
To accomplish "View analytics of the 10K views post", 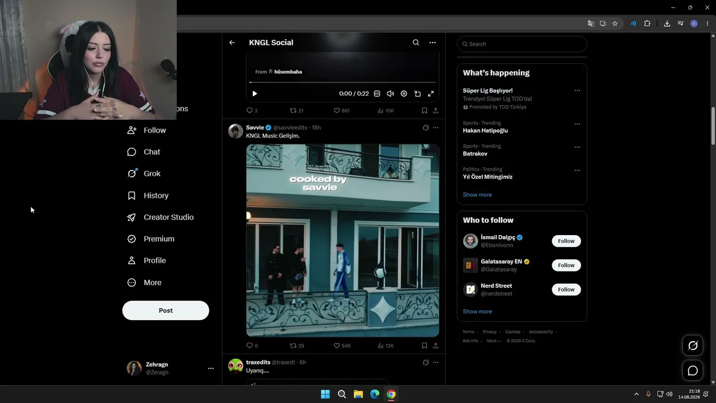I will click(385, 111).
